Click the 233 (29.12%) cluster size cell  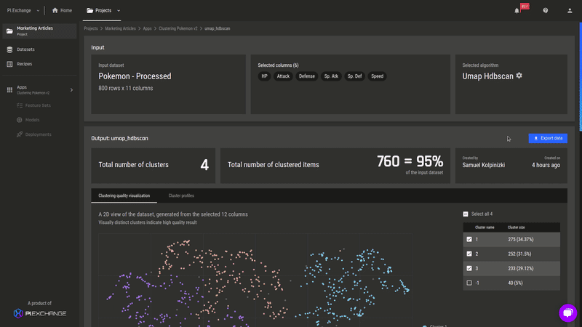pos(521,268)
